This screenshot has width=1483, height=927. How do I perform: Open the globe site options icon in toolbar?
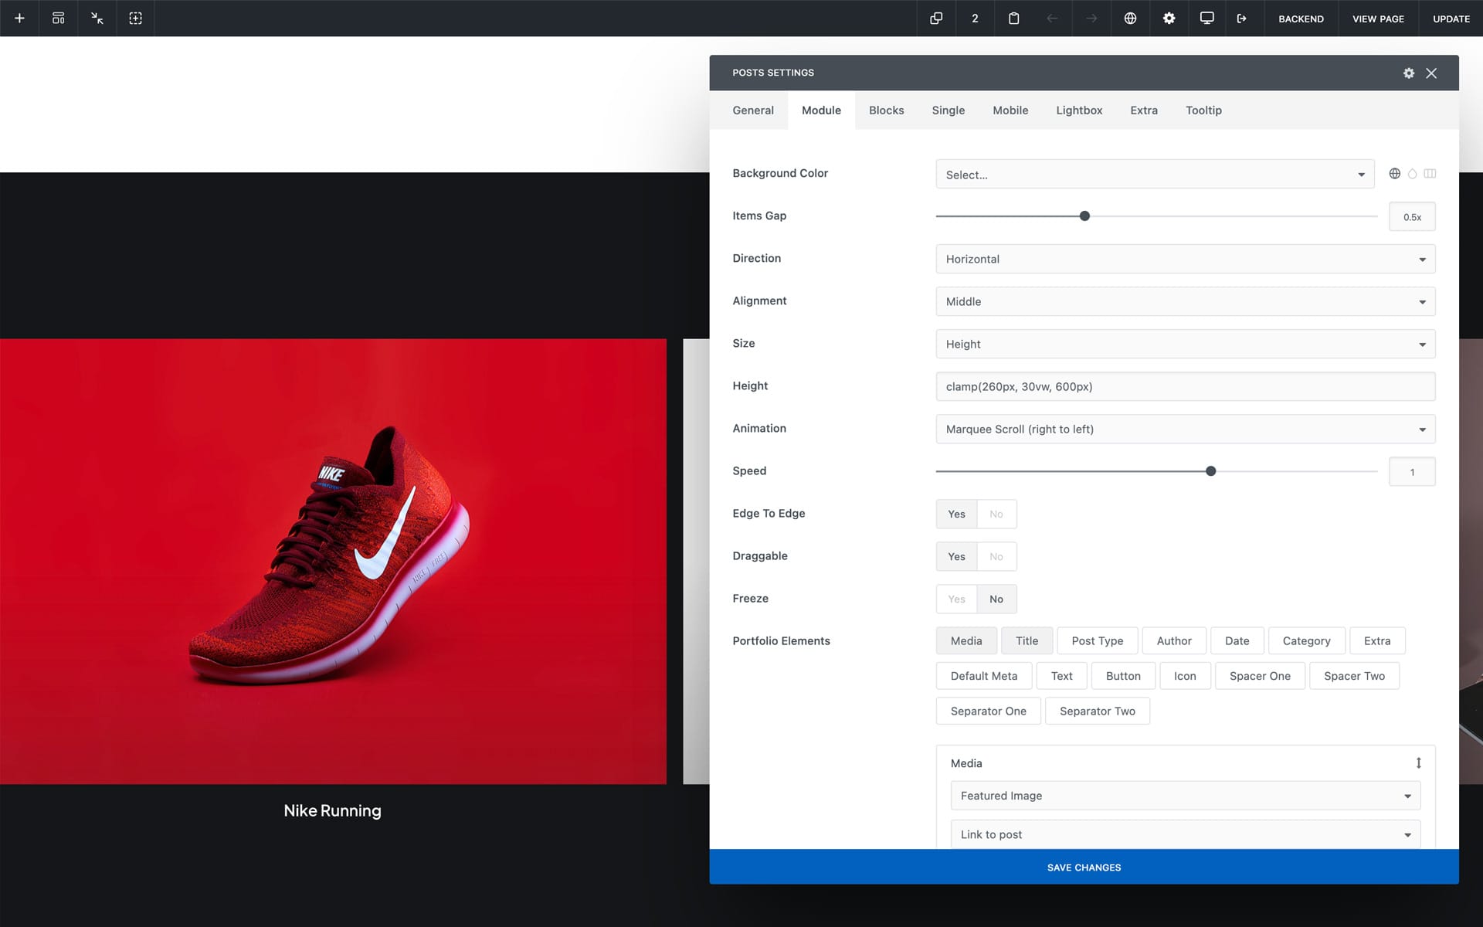click(1129, 18)
